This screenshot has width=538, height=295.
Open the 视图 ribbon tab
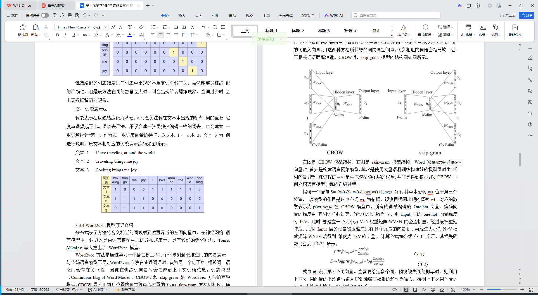coord(249,16)
